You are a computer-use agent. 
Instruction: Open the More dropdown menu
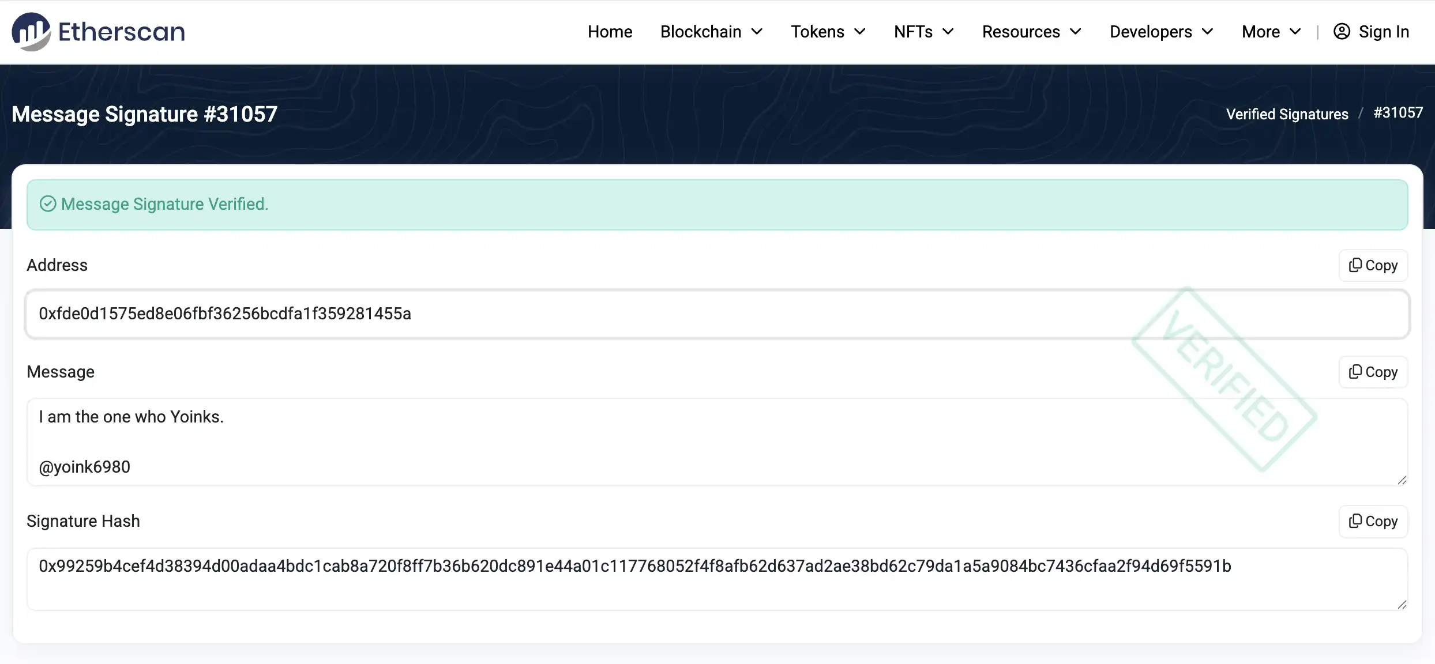tap(1271, 32)
